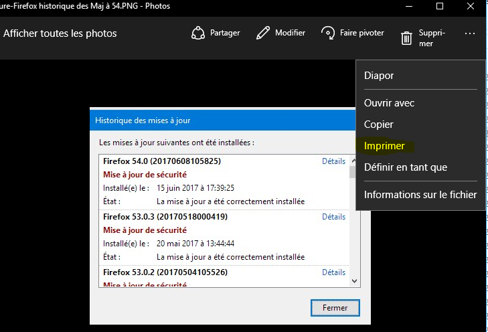This screenshot has width=488, height=332.
Task: Close the Photos window
Action: (x=471, y=6)
